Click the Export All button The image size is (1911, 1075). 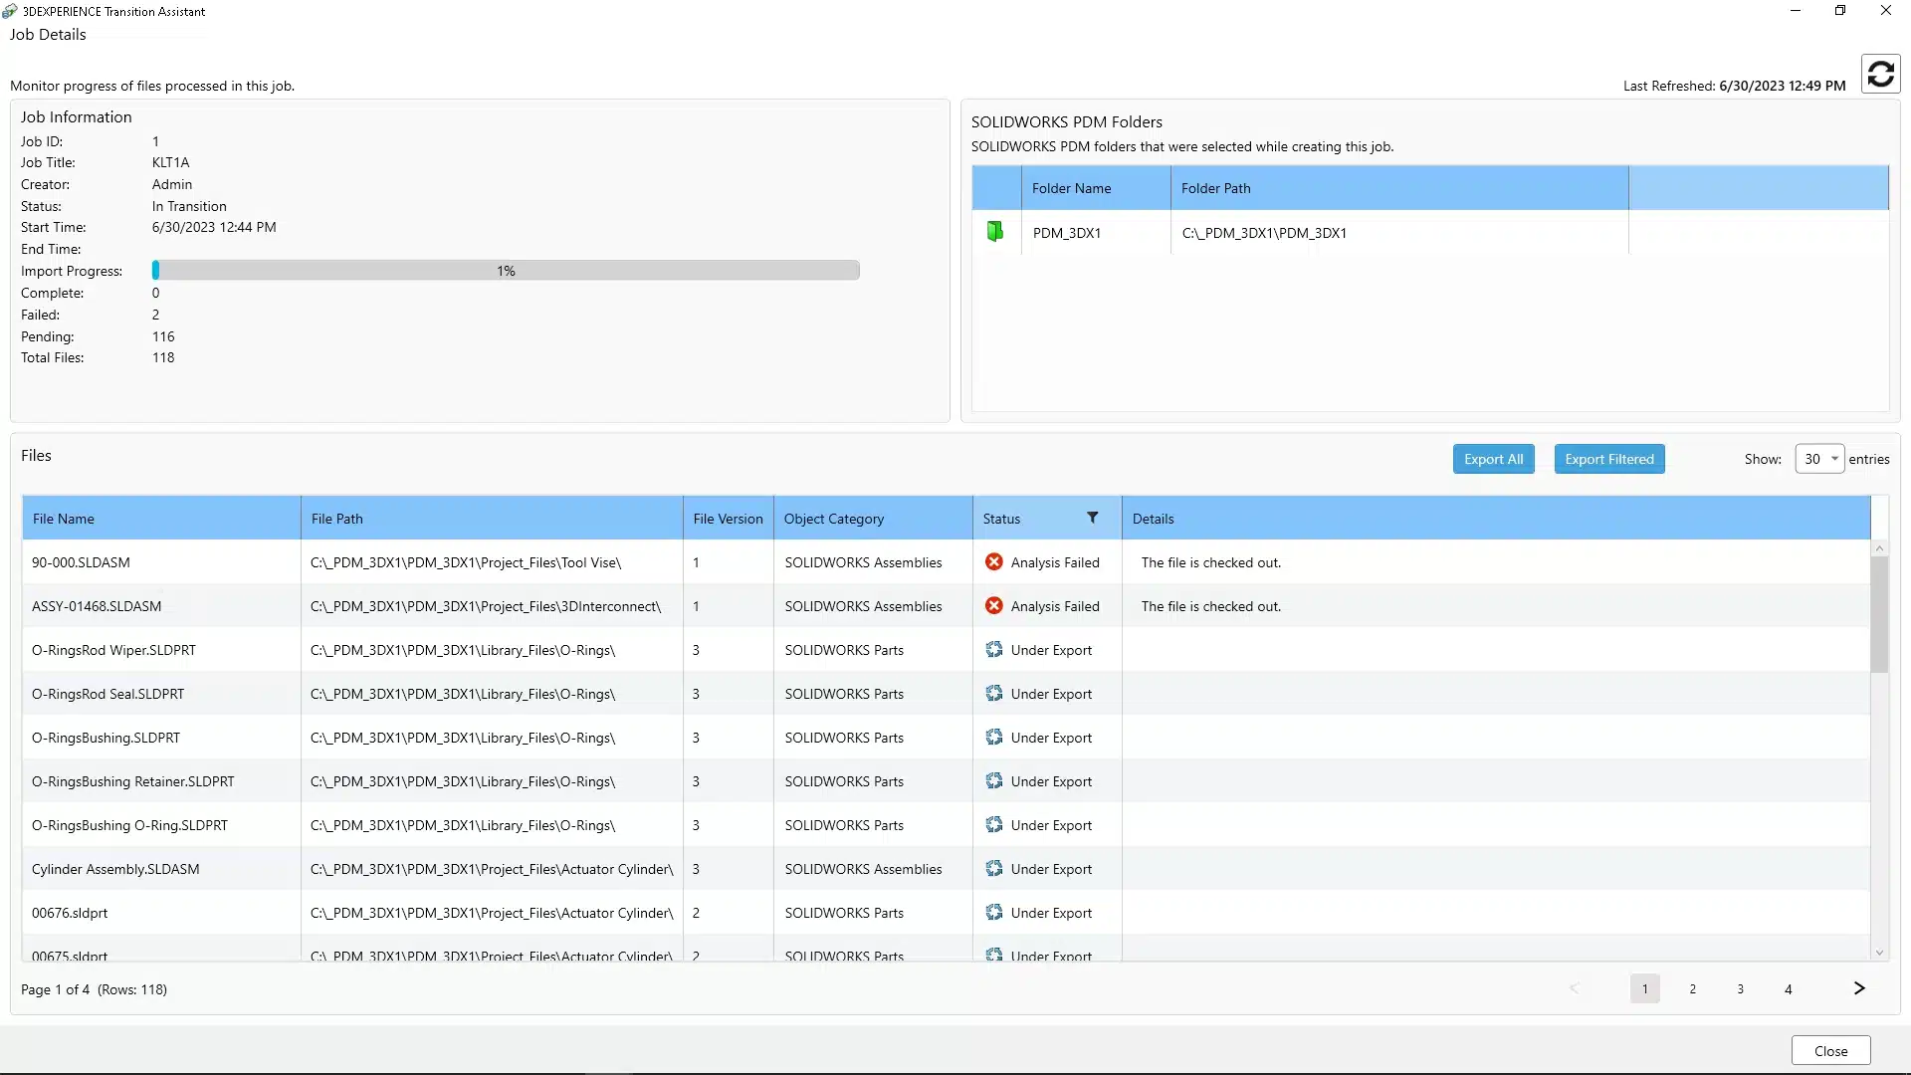point(1493,459)
